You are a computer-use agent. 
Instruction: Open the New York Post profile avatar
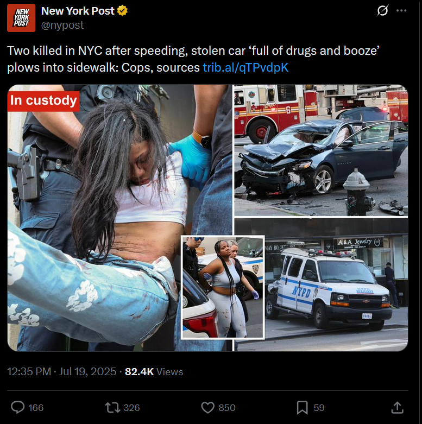(21, 18)
